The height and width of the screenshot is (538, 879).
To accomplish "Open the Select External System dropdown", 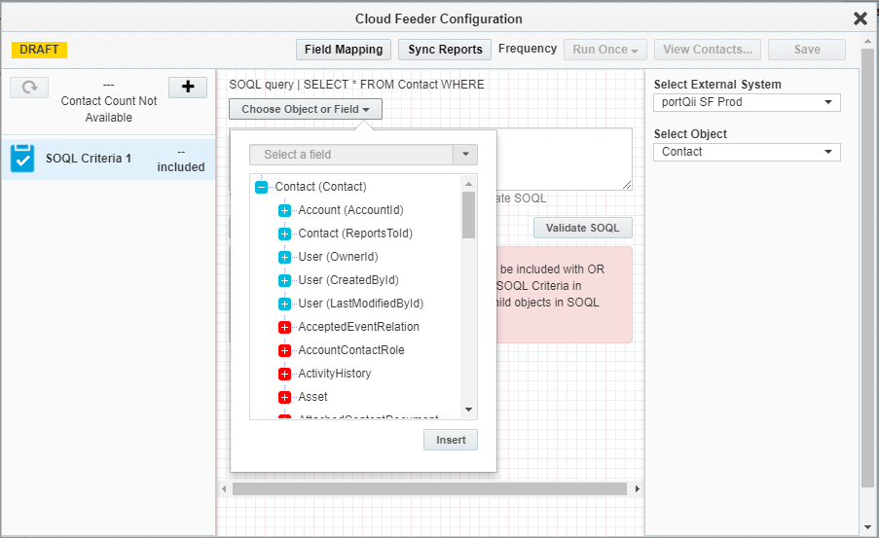I will 746,102.
